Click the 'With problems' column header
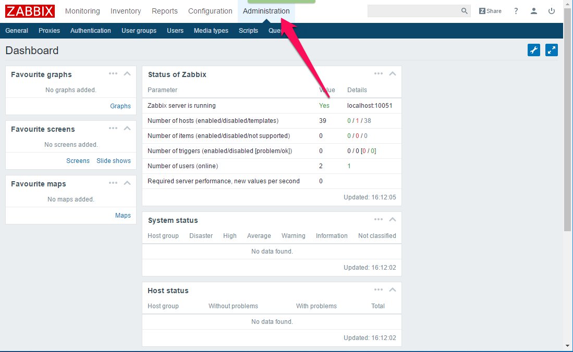The height and width of the screenshot is (352, 573). point(316,306)
